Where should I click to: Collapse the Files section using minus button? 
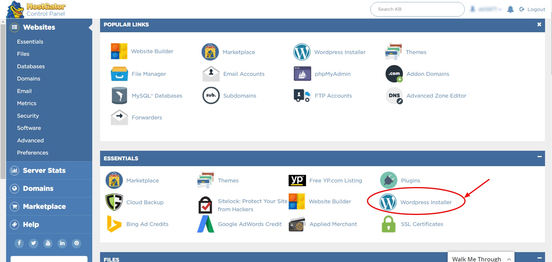click(539, 258)
